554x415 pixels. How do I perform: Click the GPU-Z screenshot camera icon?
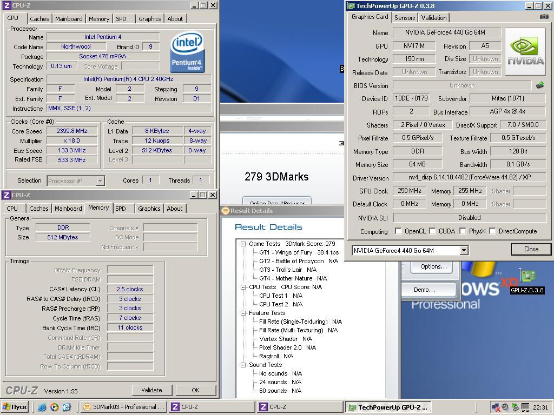click(544, 17)
